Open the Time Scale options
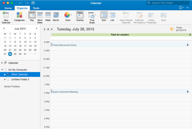Screen dimensions: 192x129 92,18
